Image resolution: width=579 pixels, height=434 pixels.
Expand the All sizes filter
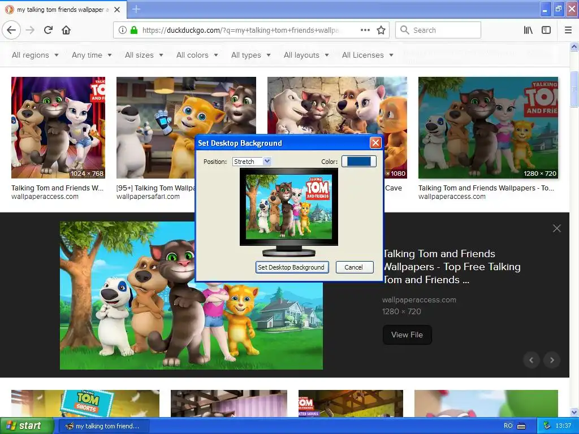tap(144, 55)
